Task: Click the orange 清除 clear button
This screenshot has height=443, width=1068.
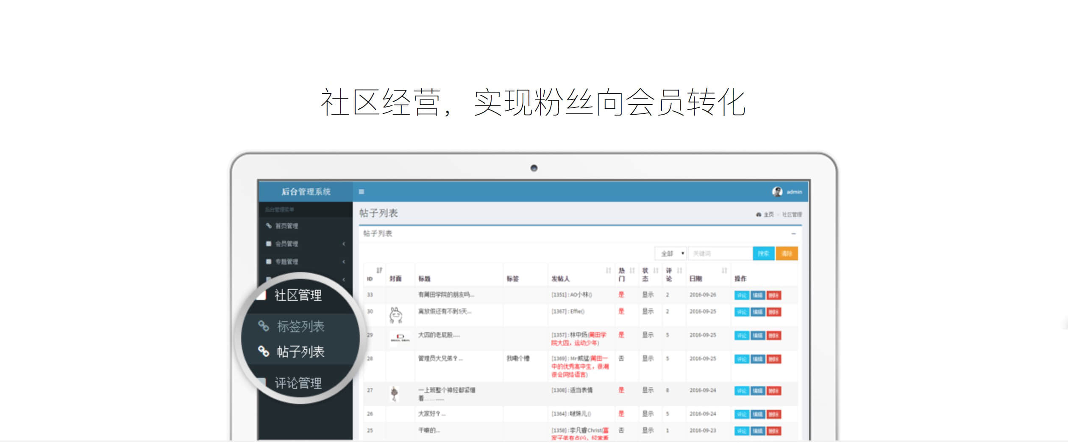Action: pyautogui.click(x=787, y=253)
